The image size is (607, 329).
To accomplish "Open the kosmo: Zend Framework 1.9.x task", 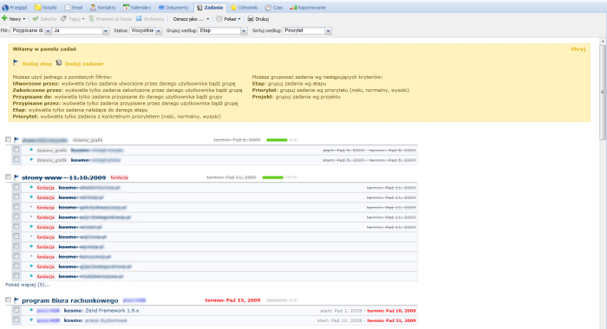I will click(101, 311).
